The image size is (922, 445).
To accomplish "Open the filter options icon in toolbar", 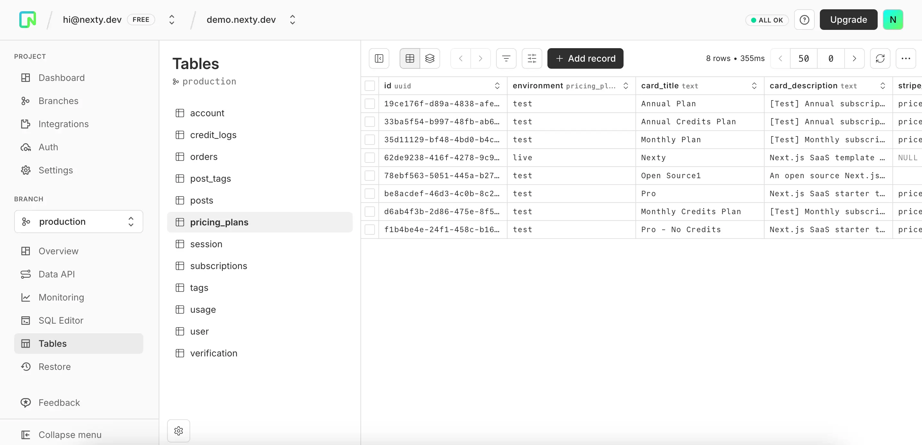I will pyautogui.click(x=506, y=58).
